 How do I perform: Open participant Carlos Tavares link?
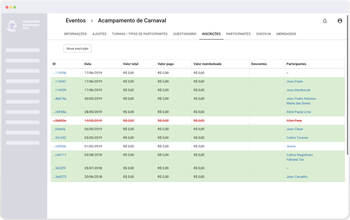(297, 138)
